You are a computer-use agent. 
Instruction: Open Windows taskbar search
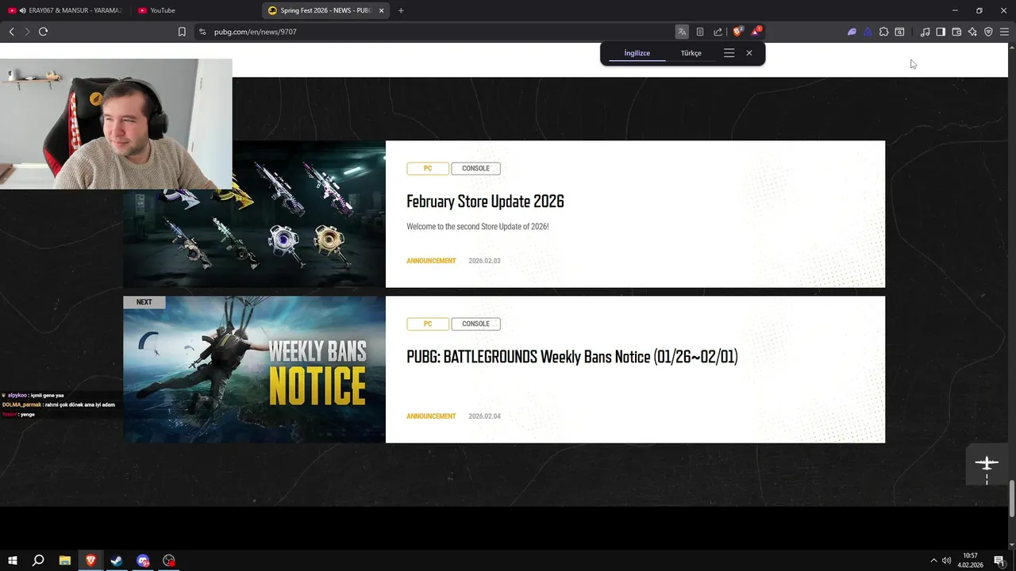(x=37, y=561)
